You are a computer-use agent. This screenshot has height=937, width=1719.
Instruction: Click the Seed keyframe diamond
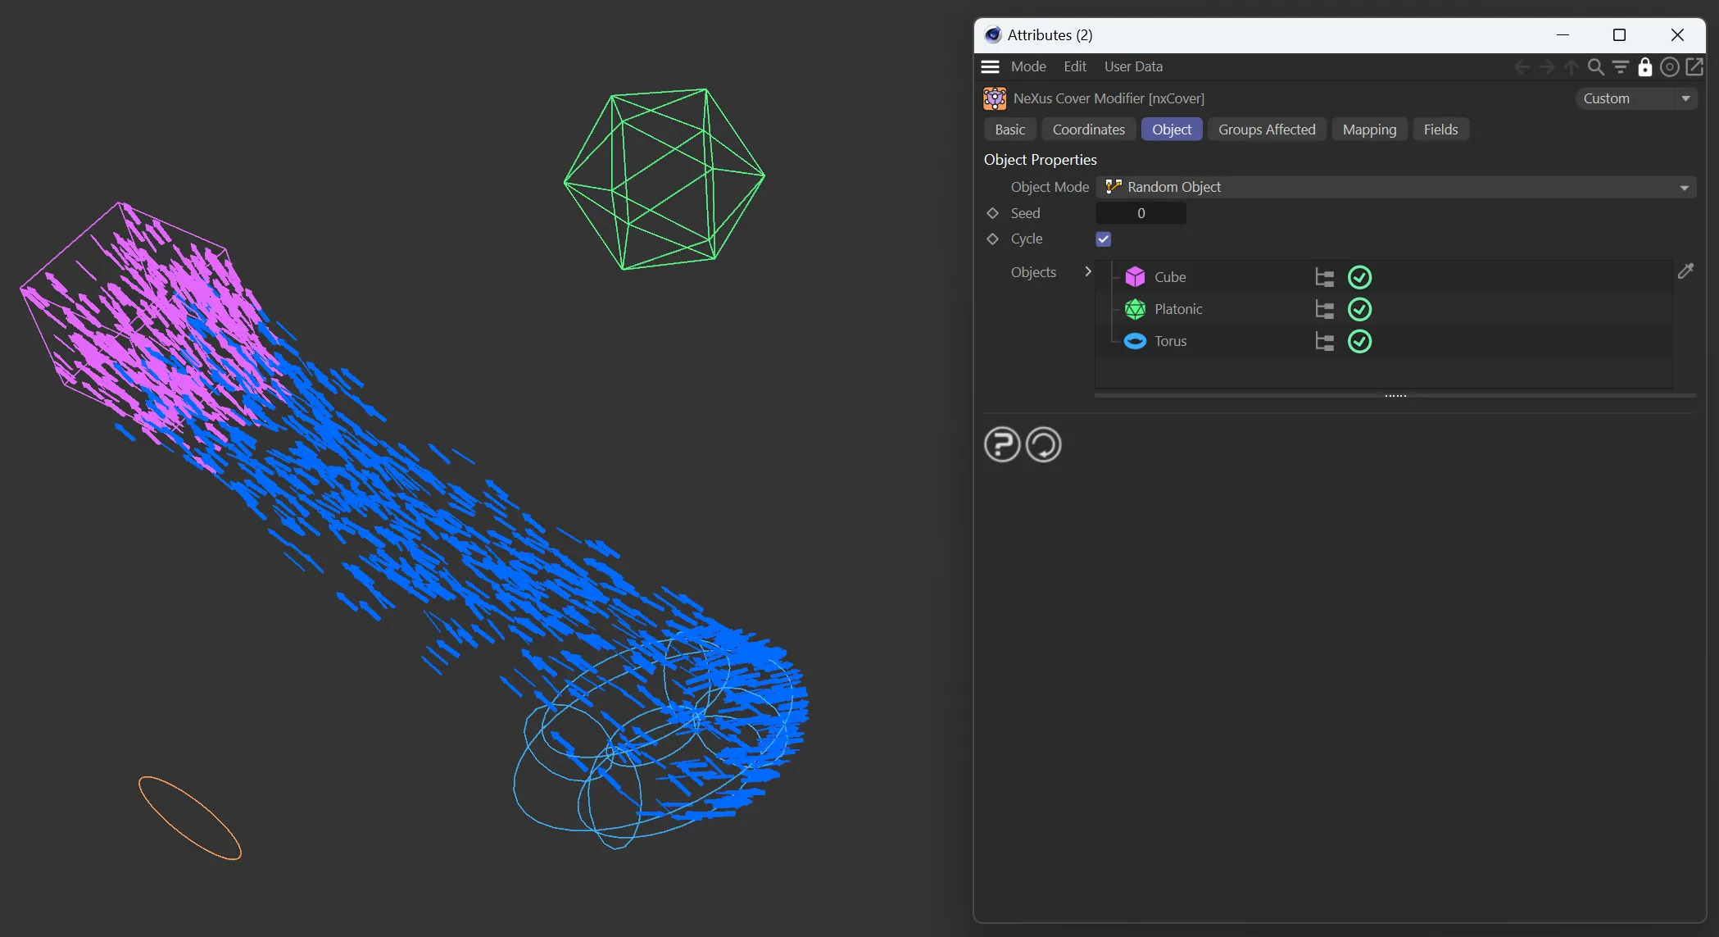(993, 213)
